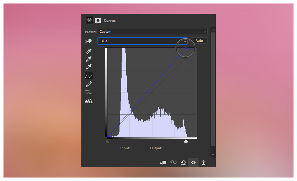Click the Curves adjustment grid icon

(x=89, y=20)
